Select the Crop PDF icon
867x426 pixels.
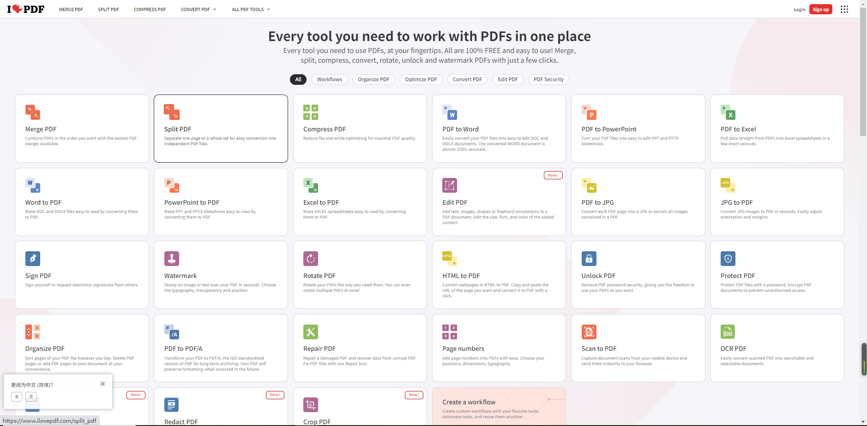click(311, 405)
